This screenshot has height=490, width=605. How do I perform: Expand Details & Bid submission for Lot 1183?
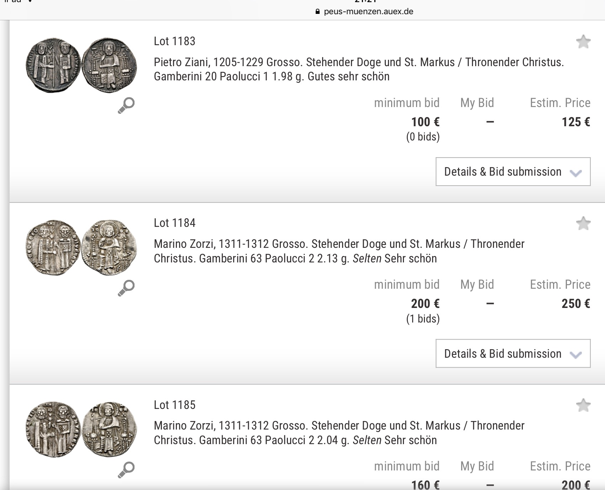[513, 172]
